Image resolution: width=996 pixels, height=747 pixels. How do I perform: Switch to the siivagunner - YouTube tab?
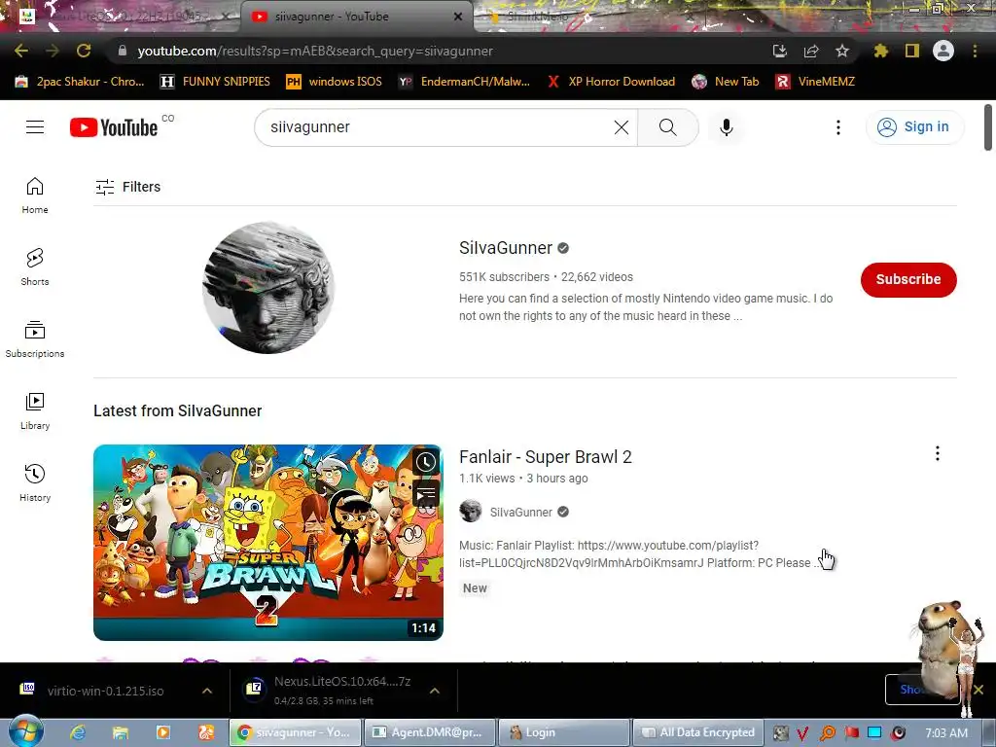[356, 17]
